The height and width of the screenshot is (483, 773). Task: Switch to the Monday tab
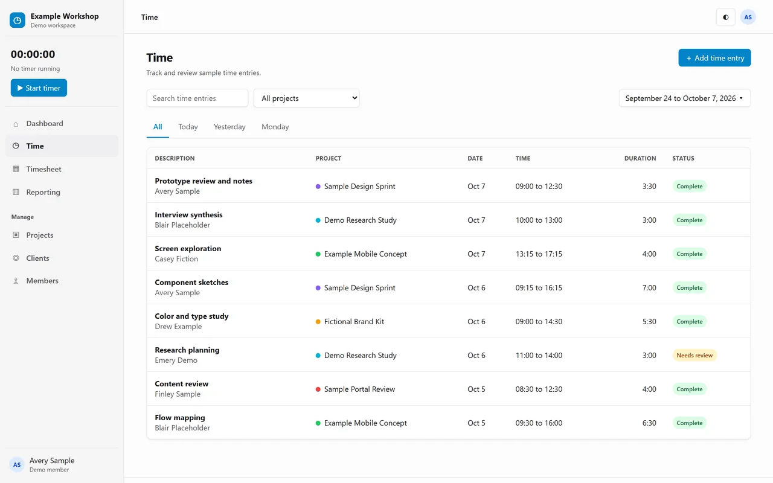point(275,127)
